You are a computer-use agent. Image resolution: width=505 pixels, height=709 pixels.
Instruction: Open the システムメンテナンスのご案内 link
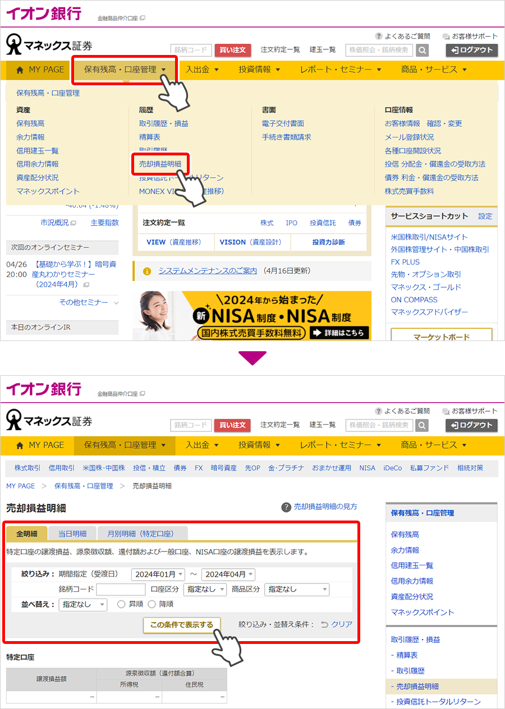(x=208, y=271)
